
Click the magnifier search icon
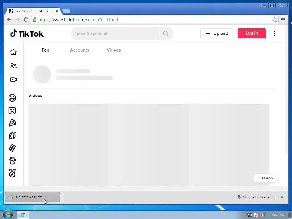click(166, 33)
